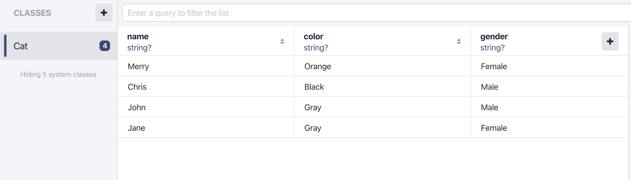Click John's Gray color cell

pos(313,108)
